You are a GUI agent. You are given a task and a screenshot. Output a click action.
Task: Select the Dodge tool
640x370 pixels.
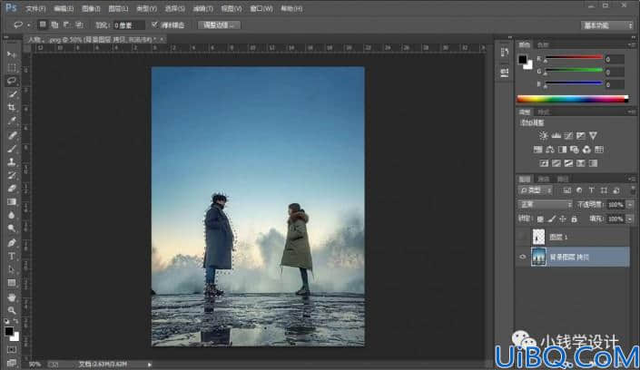[12, 229]
